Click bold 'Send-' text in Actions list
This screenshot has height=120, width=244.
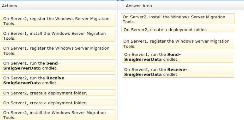53,63
